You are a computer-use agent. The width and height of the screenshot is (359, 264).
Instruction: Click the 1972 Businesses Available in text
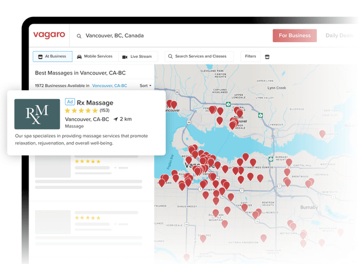(x=62, y=86)
